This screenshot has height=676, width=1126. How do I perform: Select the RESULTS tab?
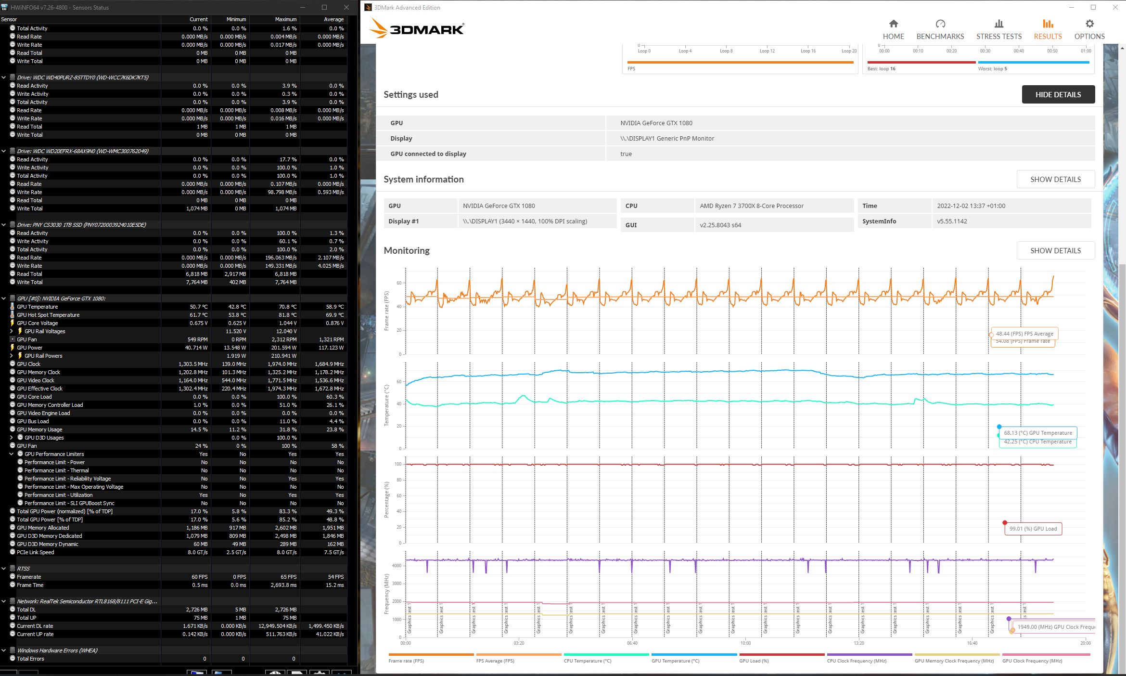pos(1048,29)
